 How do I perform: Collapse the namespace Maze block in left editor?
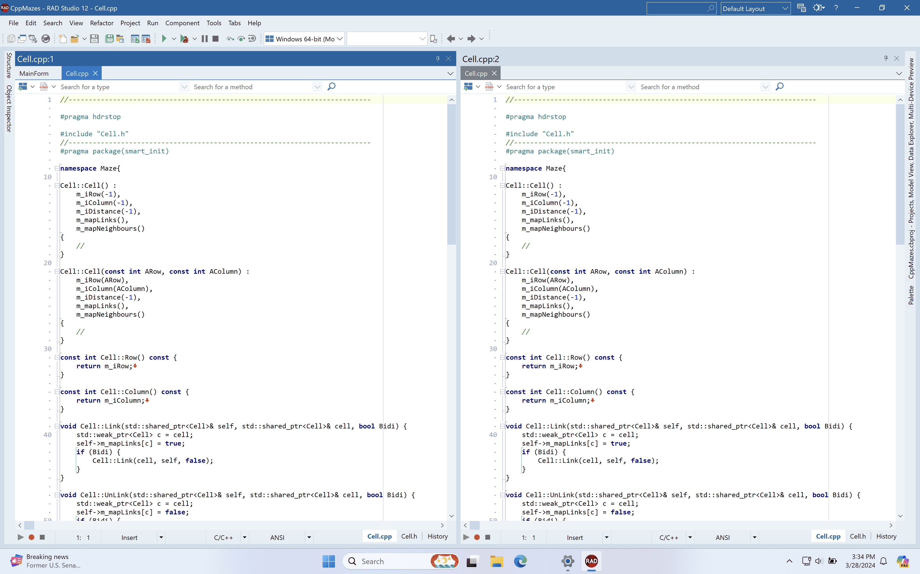tap(57, 168)
